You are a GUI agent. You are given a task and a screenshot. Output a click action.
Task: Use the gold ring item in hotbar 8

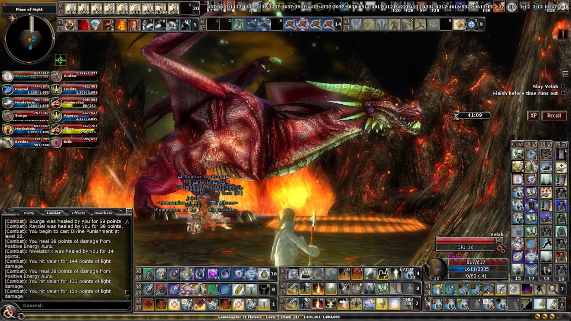tap(238, 289)
